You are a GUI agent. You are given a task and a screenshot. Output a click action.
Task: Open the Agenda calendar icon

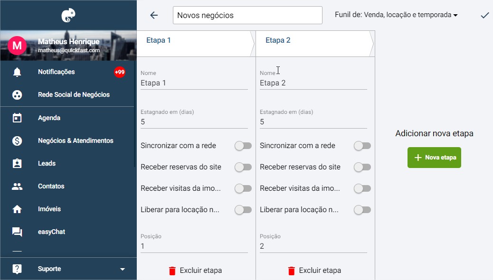(17, 118)
